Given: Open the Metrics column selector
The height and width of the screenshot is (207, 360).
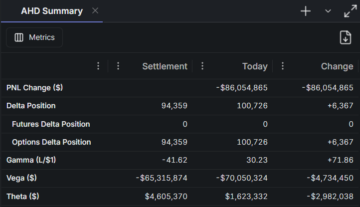Looking at the screenshot, I should pos(34,37).
